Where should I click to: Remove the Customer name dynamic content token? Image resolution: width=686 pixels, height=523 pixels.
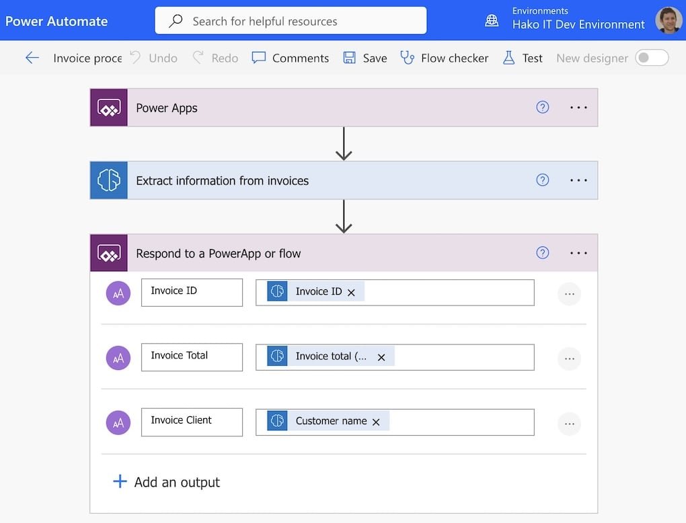[376, 422]
